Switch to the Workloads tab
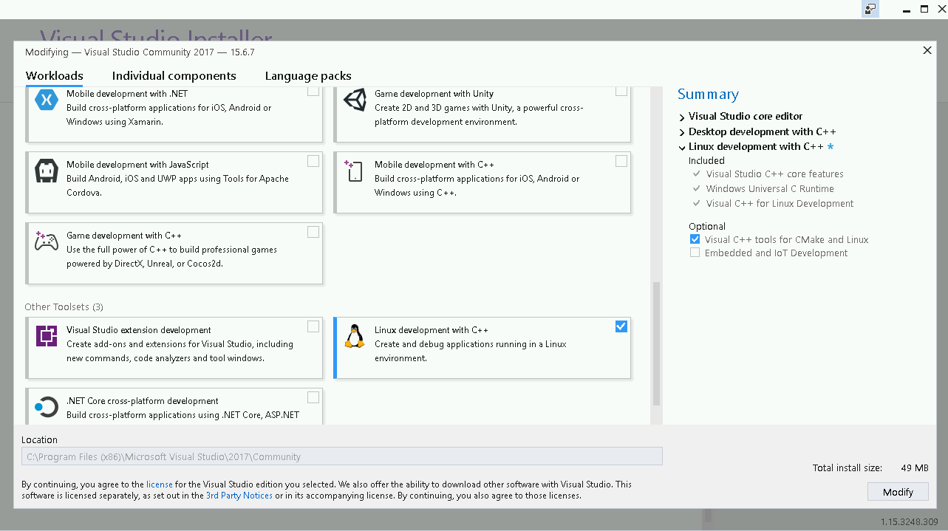Viewport: 948px width, 531px height. click(54, 76)
